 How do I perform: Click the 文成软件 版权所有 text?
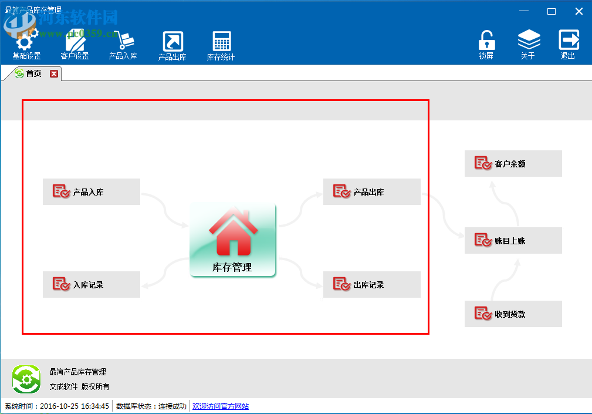79,386
